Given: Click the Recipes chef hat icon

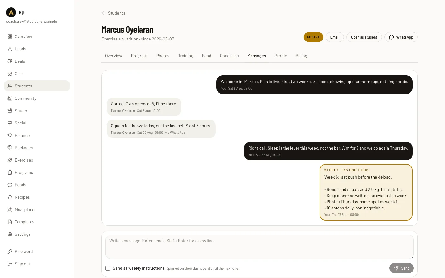Looking at the screenshot, I should (10, 197).
